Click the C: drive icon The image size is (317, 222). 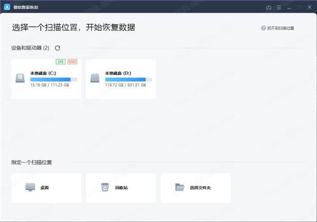click(20, 78)
